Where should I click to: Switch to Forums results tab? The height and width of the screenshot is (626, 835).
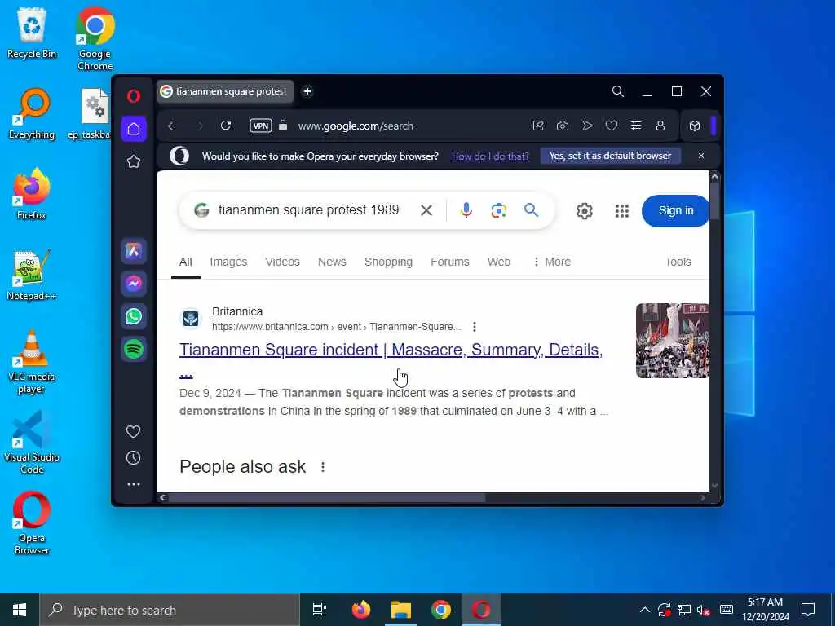450,262
